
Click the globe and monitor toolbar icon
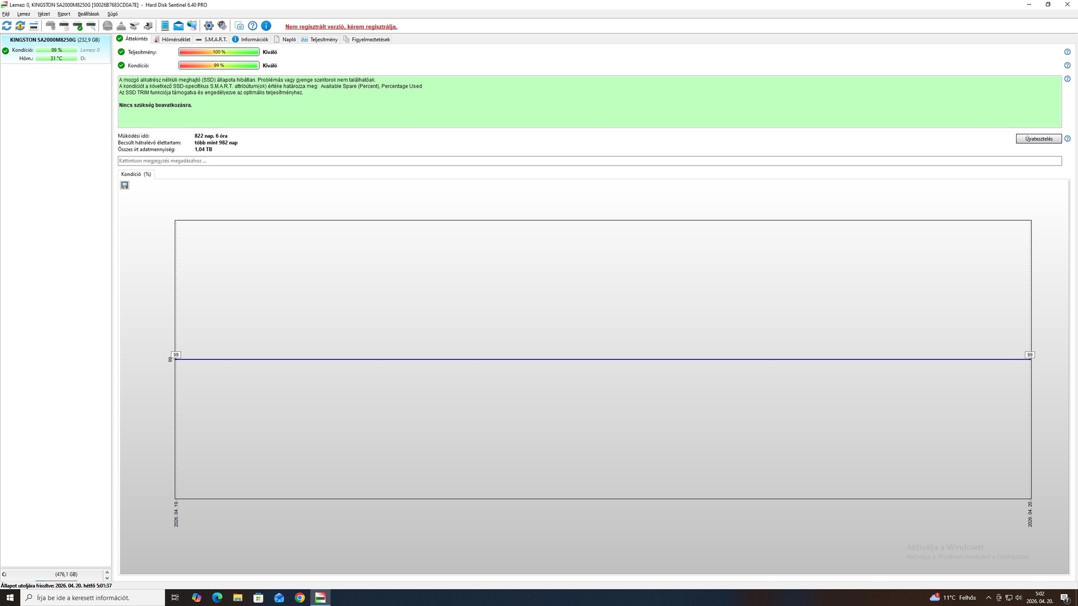pos(192,26)
